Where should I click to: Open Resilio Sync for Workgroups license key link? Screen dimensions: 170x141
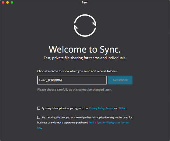(x=109, y=123)
